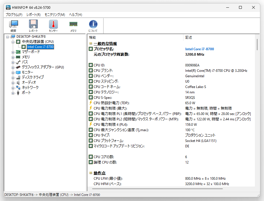
Task: Expand the マザーボード node
Action: (13, 52)
